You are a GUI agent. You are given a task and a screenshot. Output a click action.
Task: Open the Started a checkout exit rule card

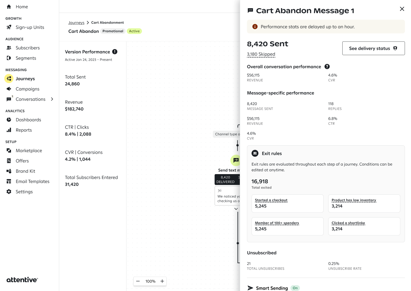click(288, 203)
